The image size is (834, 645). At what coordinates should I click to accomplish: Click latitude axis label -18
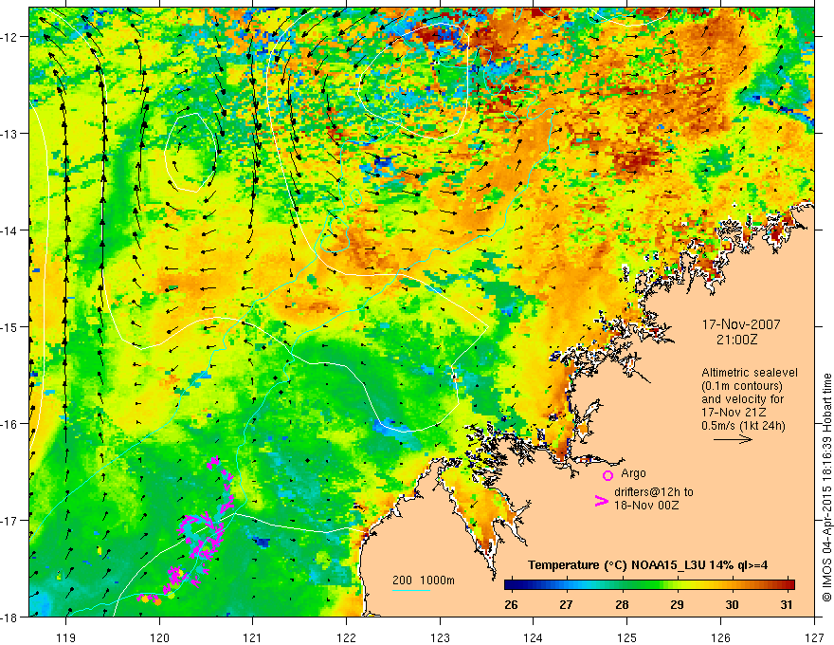tap(10, 617)
